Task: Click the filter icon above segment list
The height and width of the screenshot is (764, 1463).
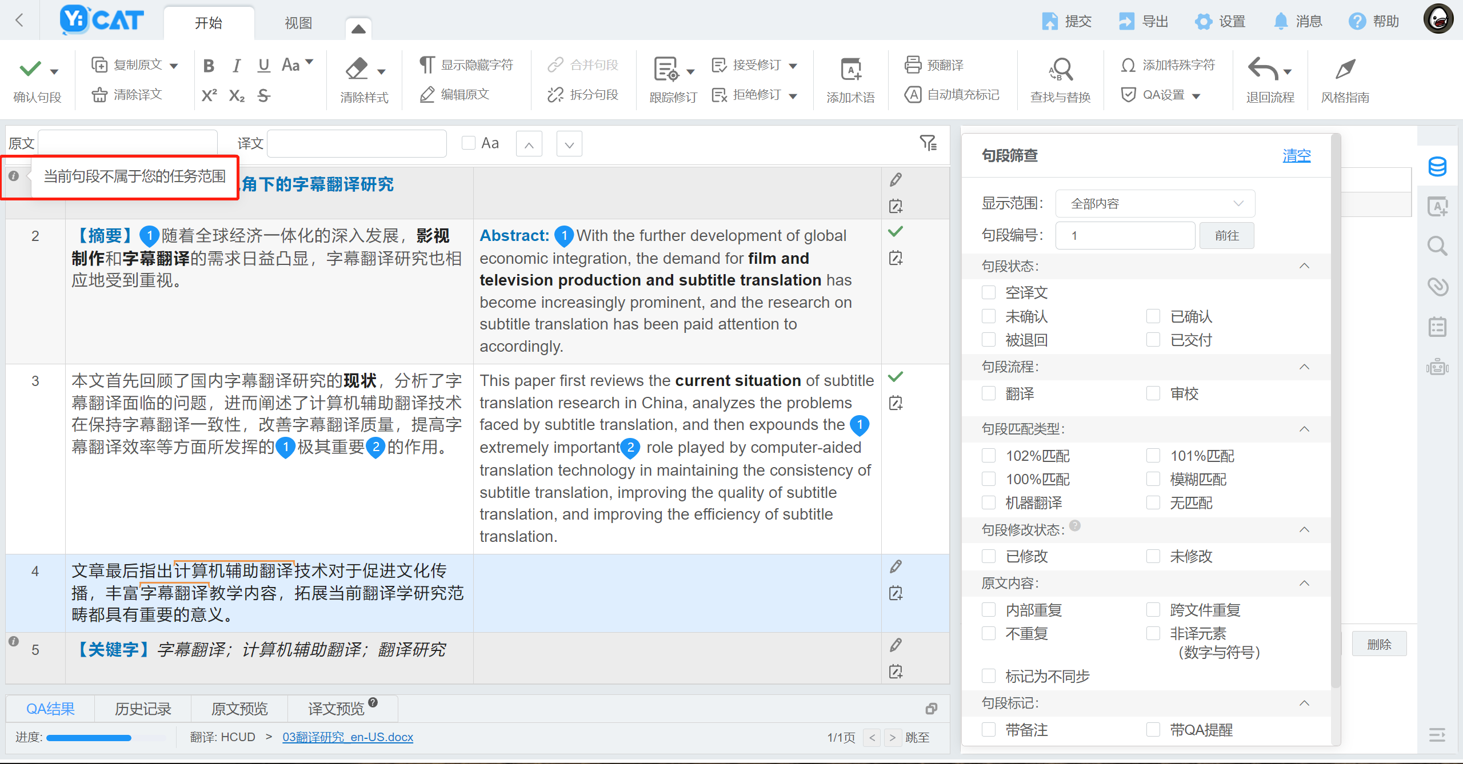Action: [x=928, y=143]
